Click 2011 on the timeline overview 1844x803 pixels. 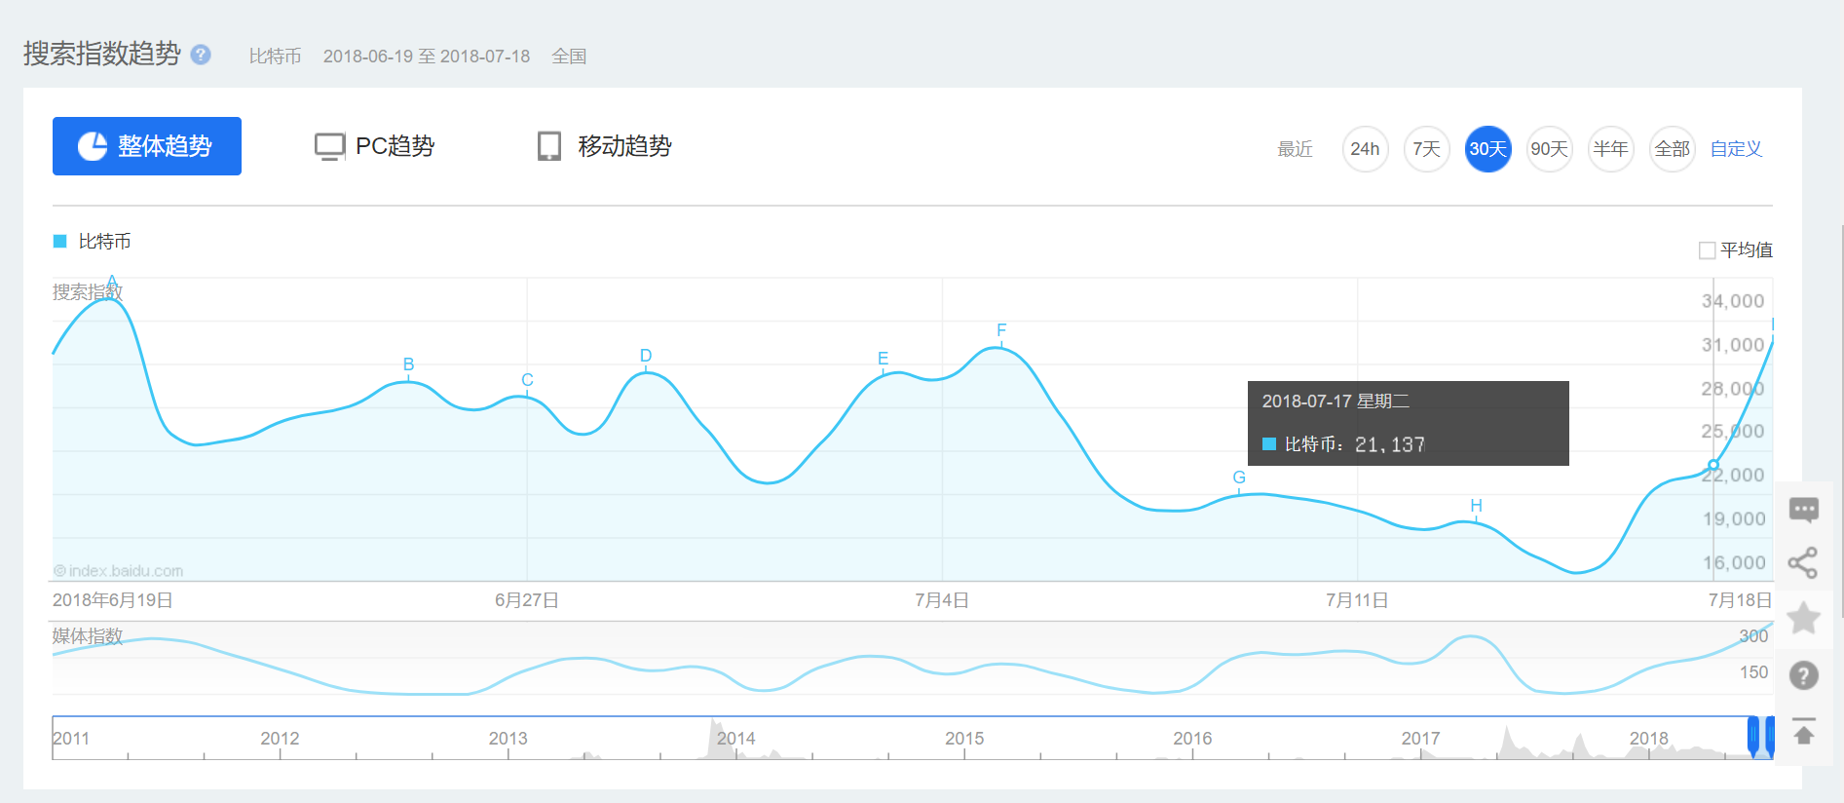pos(71,739)
